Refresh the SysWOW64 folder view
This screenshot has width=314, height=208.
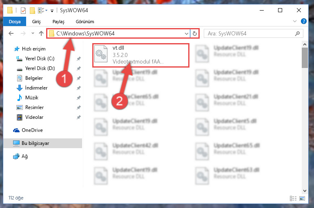[195, 33]
